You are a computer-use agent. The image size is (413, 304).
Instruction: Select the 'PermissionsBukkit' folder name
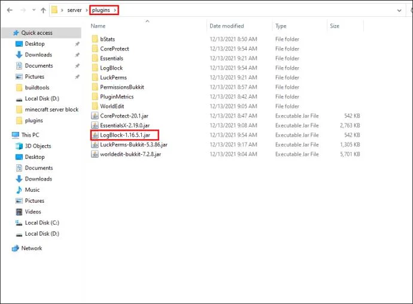(x=122, y=87)
